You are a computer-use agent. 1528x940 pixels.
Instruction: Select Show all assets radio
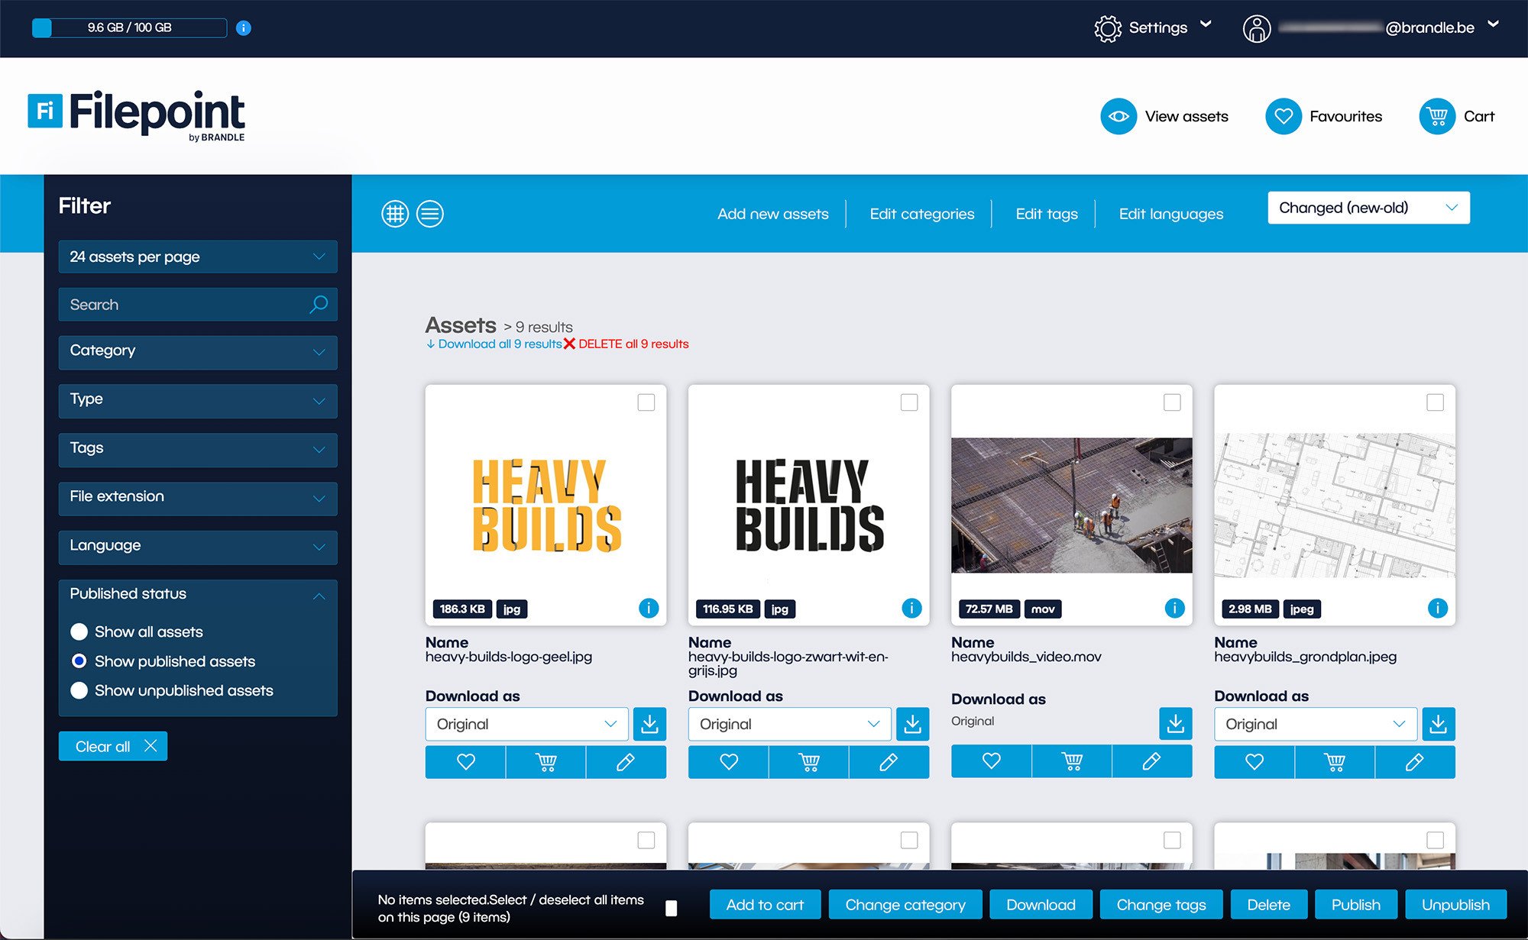point(79,632)
